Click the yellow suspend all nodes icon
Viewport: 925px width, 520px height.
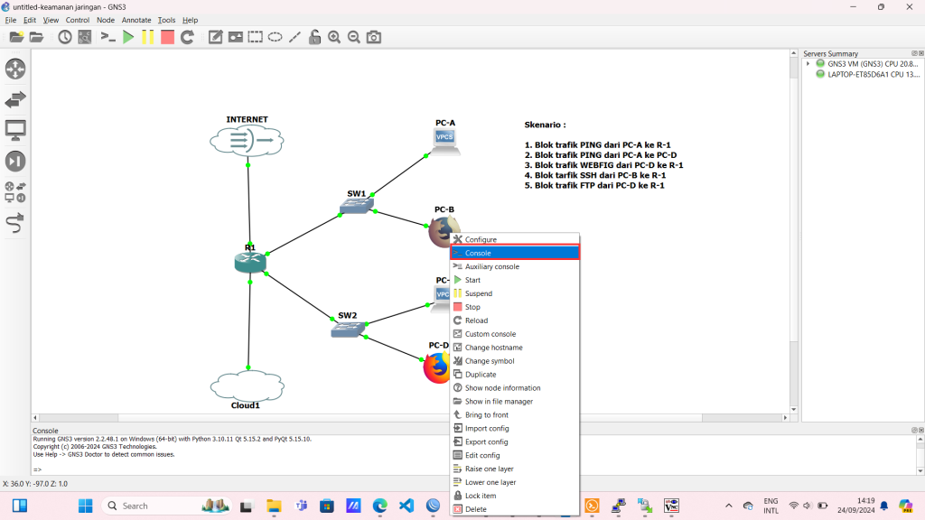[147, 37]
